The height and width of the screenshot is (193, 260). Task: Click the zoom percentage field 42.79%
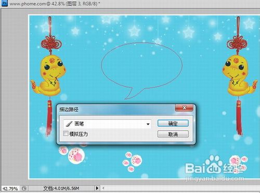pos(10,188)
